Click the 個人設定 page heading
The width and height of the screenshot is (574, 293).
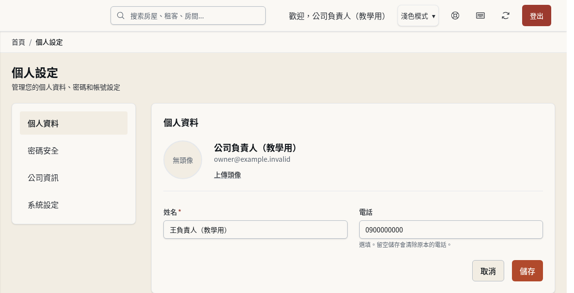pyautogui.click(x=35, y=73)
